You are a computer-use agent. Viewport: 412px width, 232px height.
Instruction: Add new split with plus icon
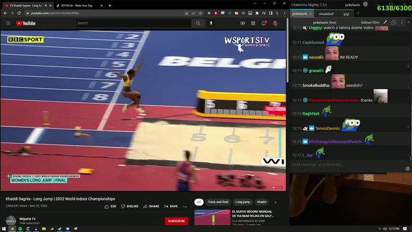pos(409,23)
